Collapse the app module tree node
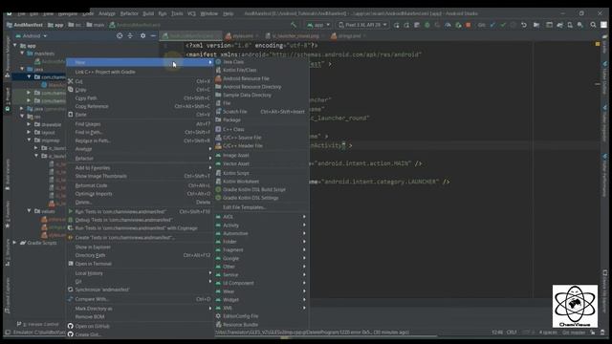Screen dimensions: 612x344 [x=15, y=45]
